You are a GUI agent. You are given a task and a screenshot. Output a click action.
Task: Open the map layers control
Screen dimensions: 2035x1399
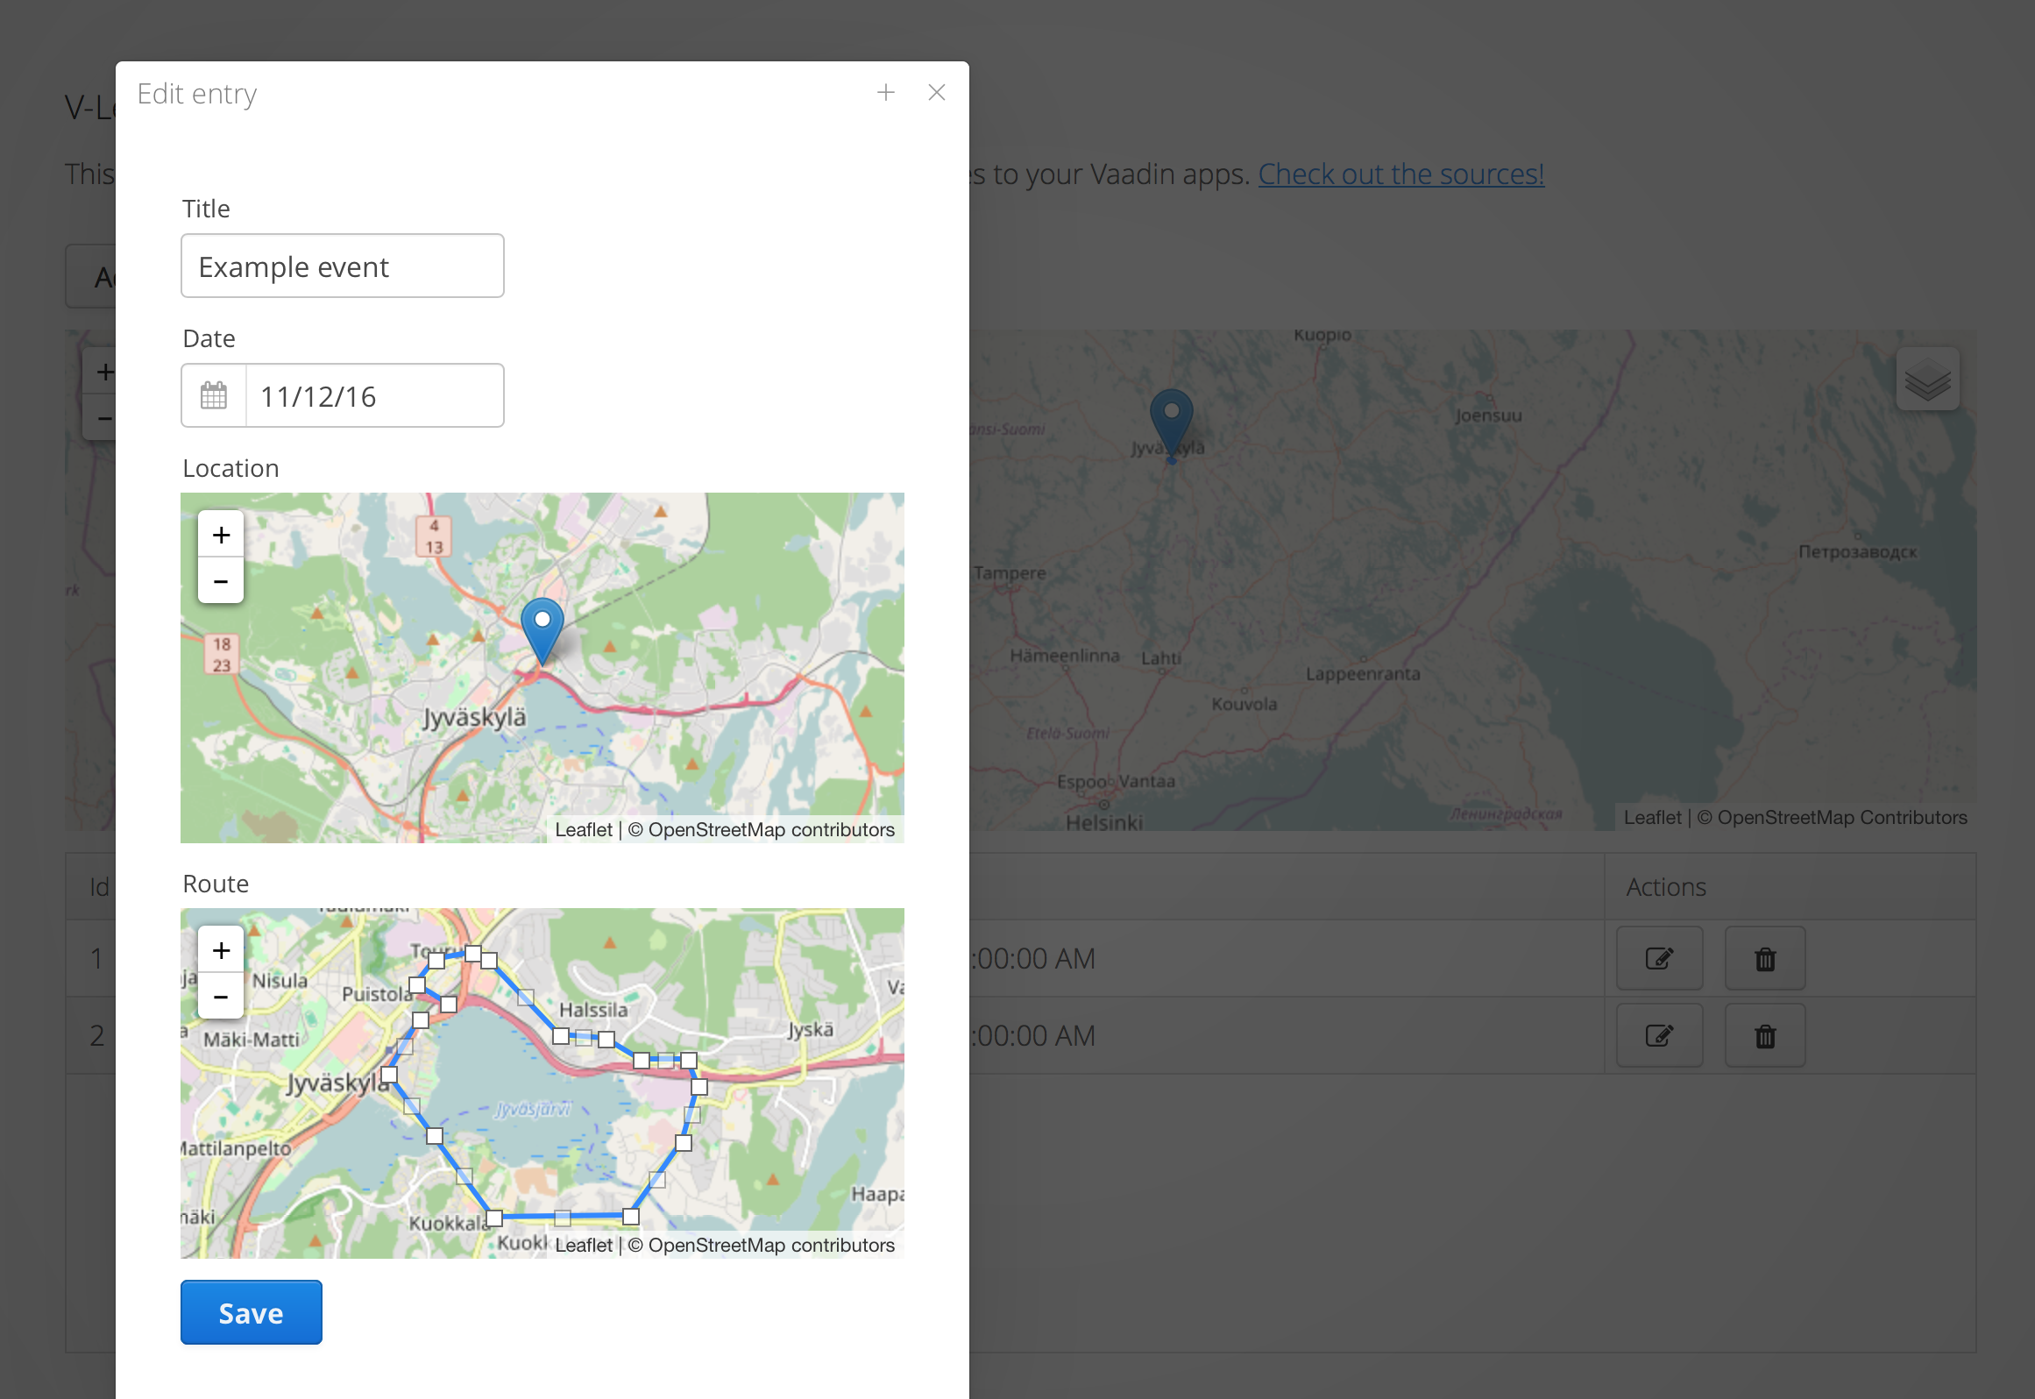point(1927,380)
